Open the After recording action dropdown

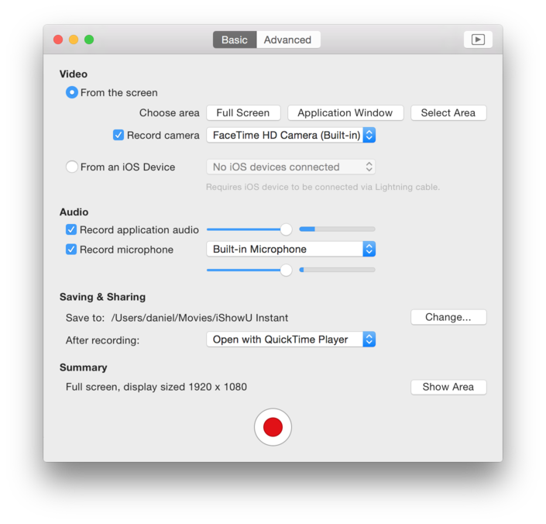290,340
